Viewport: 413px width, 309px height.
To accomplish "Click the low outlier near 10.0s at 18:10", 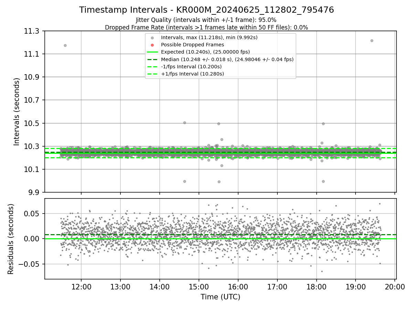I will 323,181.
